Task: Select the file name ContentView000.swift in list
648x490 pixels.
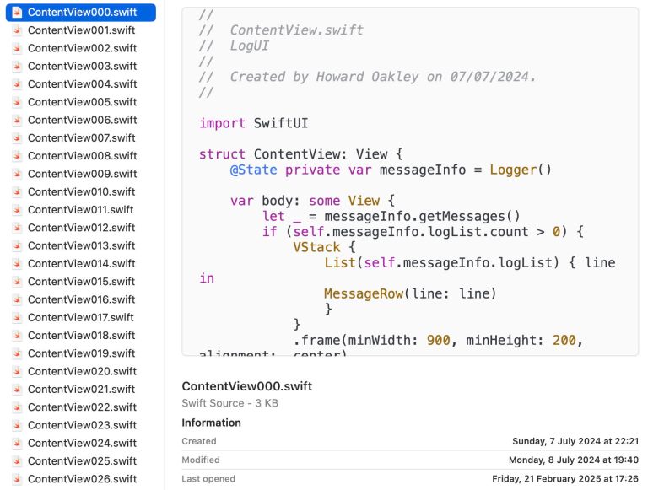Action: click(x=82, y=13)
